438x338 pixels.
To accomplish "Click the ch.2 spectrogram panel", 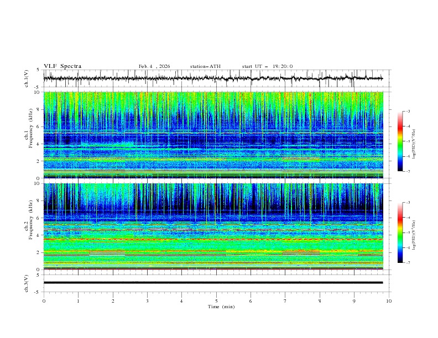I will [x=213, y=226].
